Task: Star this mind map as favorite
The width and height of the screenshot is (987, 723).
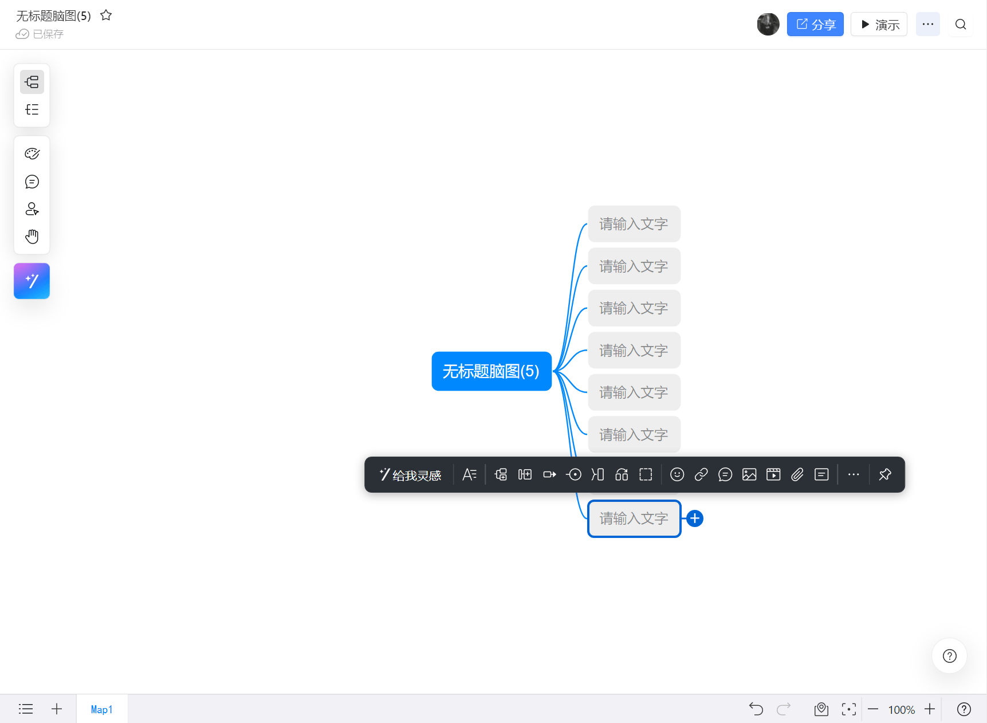Action: [x=106, y=15]
